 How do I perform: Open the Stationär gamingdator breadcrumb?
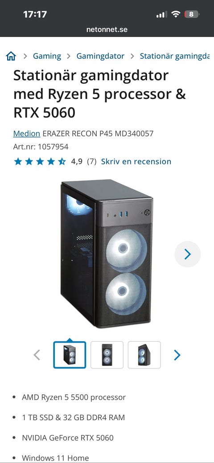tap(175, 56)
